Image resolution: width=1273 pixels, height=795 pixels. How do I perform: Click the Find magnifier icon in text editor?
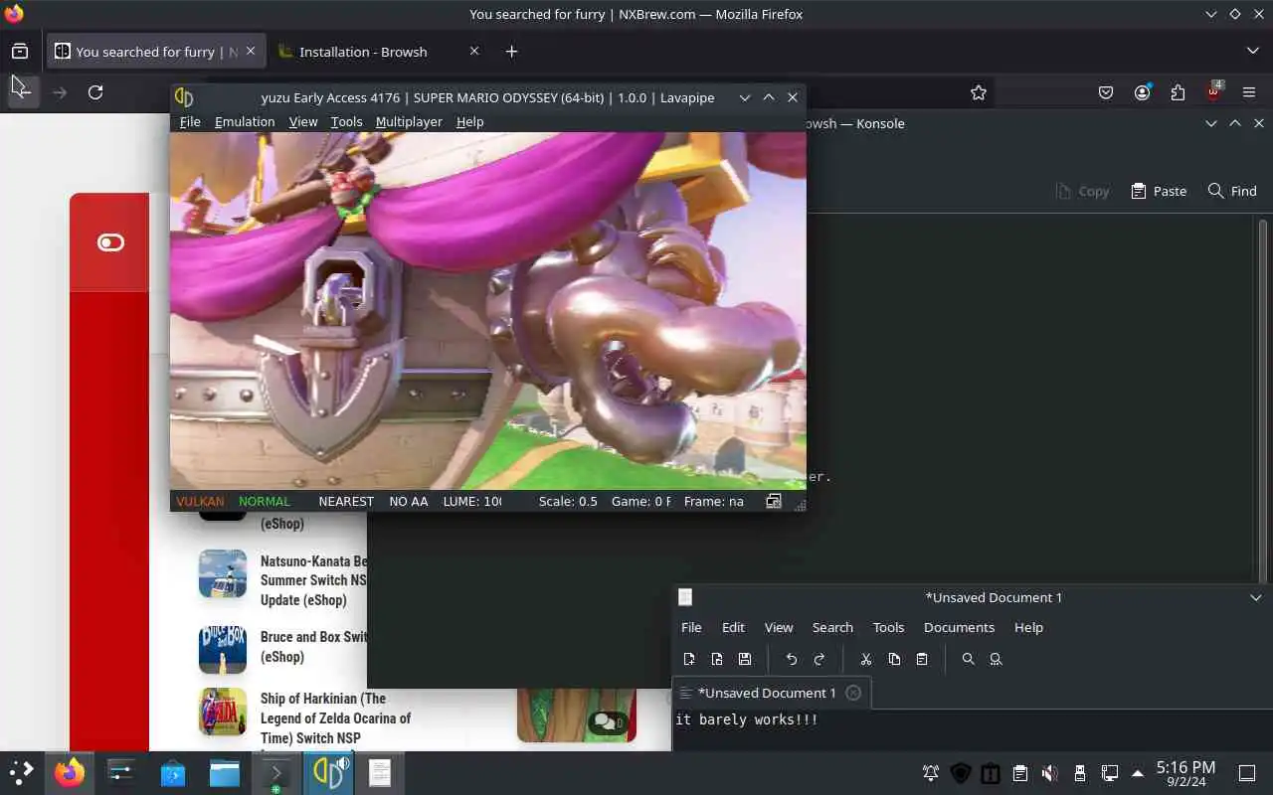point(969,659)
